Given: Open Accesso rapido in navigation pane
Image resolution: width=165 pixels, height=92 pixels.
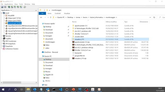Looking at the screenshot, I should click(49, 24).
